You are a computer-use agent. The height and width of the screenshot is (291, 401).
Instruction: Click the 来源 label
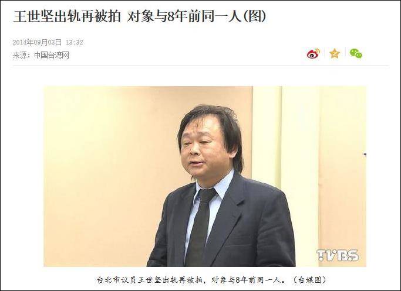point(19,55)
